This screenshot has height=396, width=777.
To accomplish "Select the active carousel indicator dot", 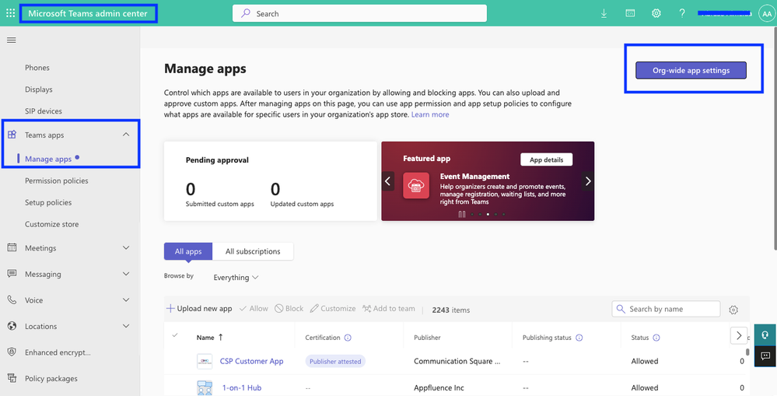I will click(x=488, y=214).
